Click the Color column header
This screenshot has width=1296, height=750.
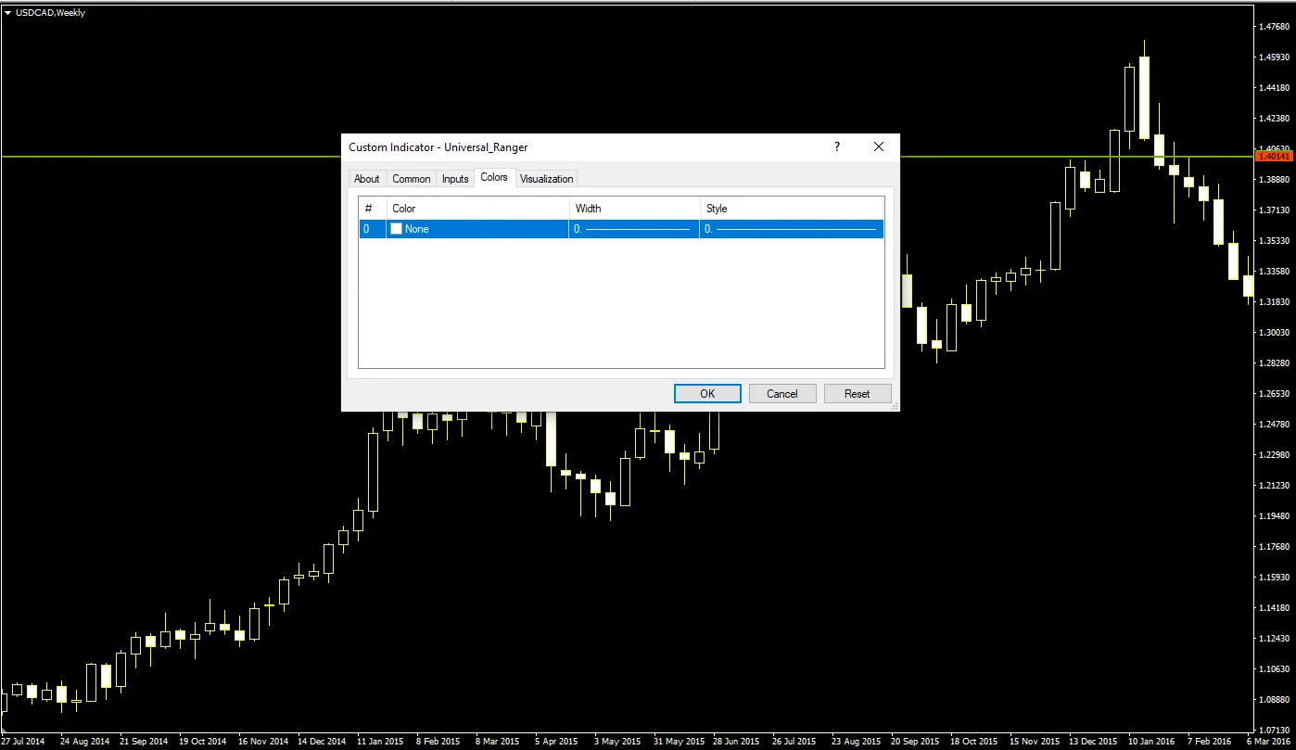point(477,209)
